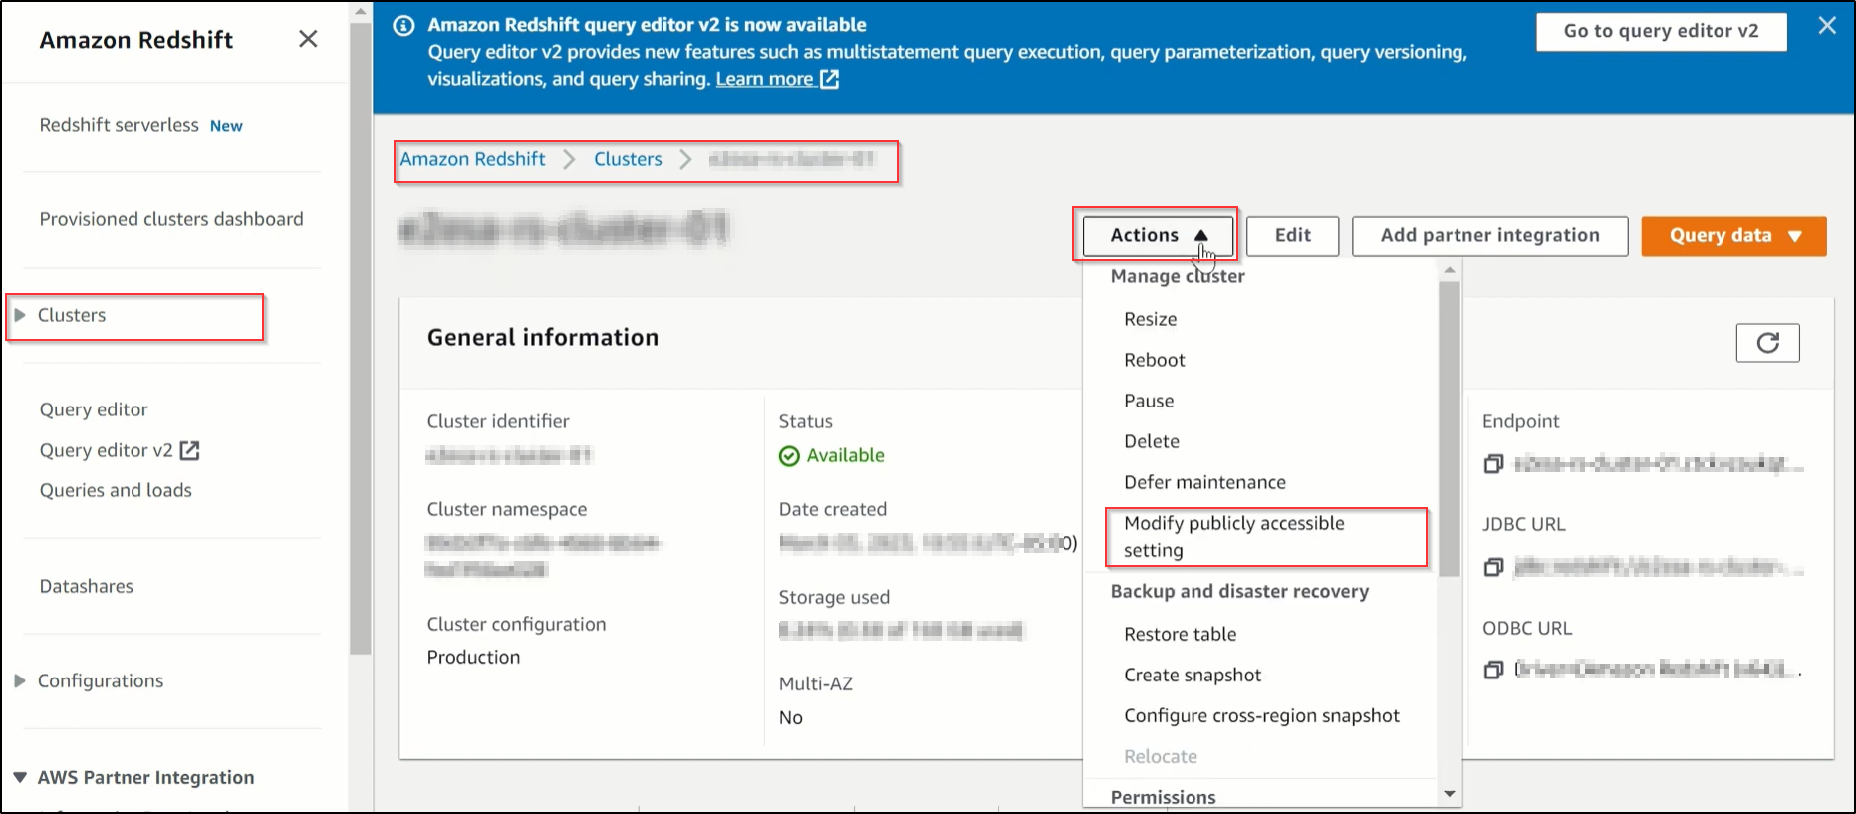Screen dimensions: 1856x814
Task: Click the Actions menu scroll up arrow
Action: pos(1450,270)
